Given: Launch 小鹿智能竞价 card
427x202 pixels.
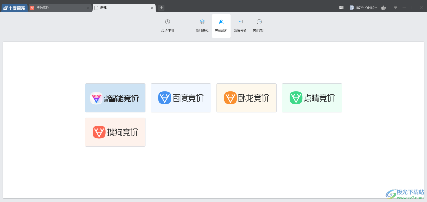Looking at the screenshot, I should tap(115, 98).
